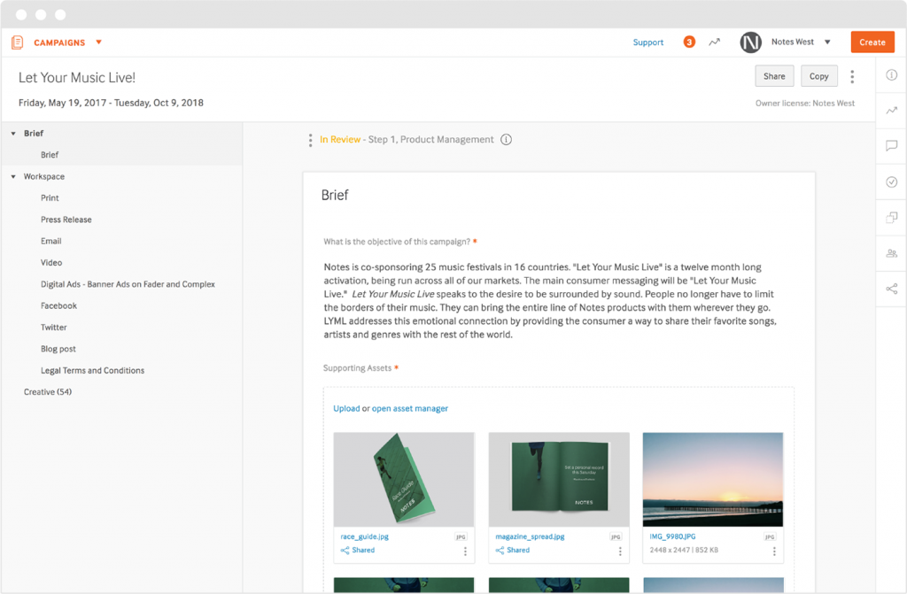The height and width of the screenshot is (594, 907).
Task: Select Press Release in the workspace list
Action: click(x=66, y=220)
